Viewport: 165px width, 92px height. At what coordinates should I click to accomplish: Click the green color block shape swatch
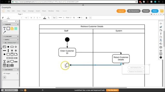16,28
